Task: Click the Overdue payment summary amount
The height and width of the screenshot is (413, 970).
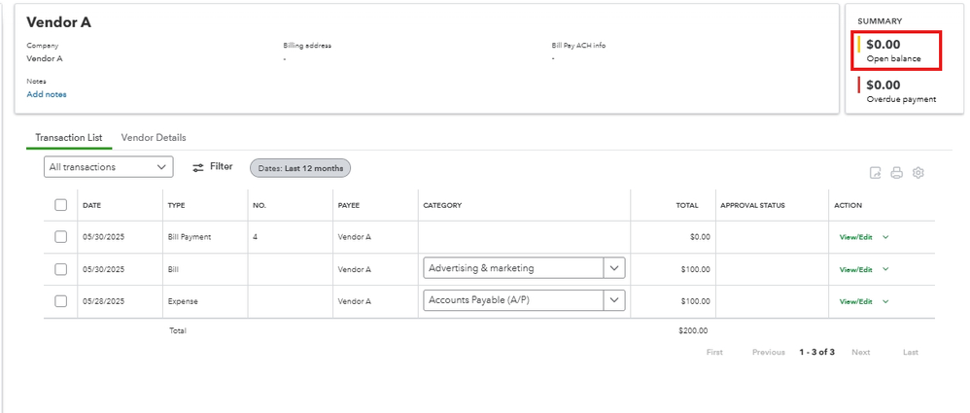Action: (883, 86)
